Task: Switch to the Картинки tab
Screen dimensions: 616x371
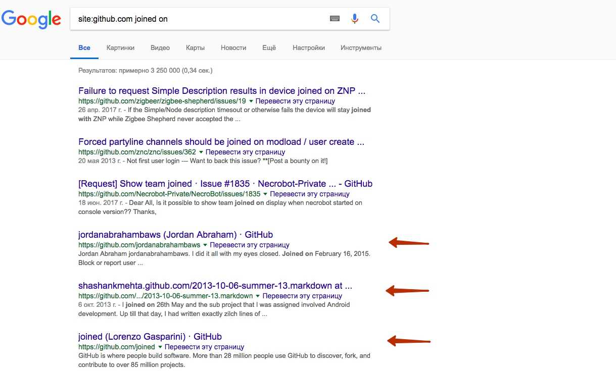Action: 120,48
